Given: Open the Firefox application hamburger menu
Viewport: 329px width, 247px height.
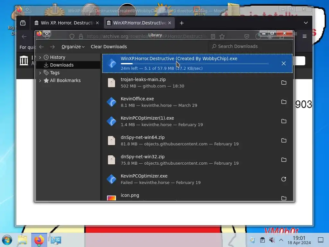Looking at the screenshot, I should [x=305, y=36].
